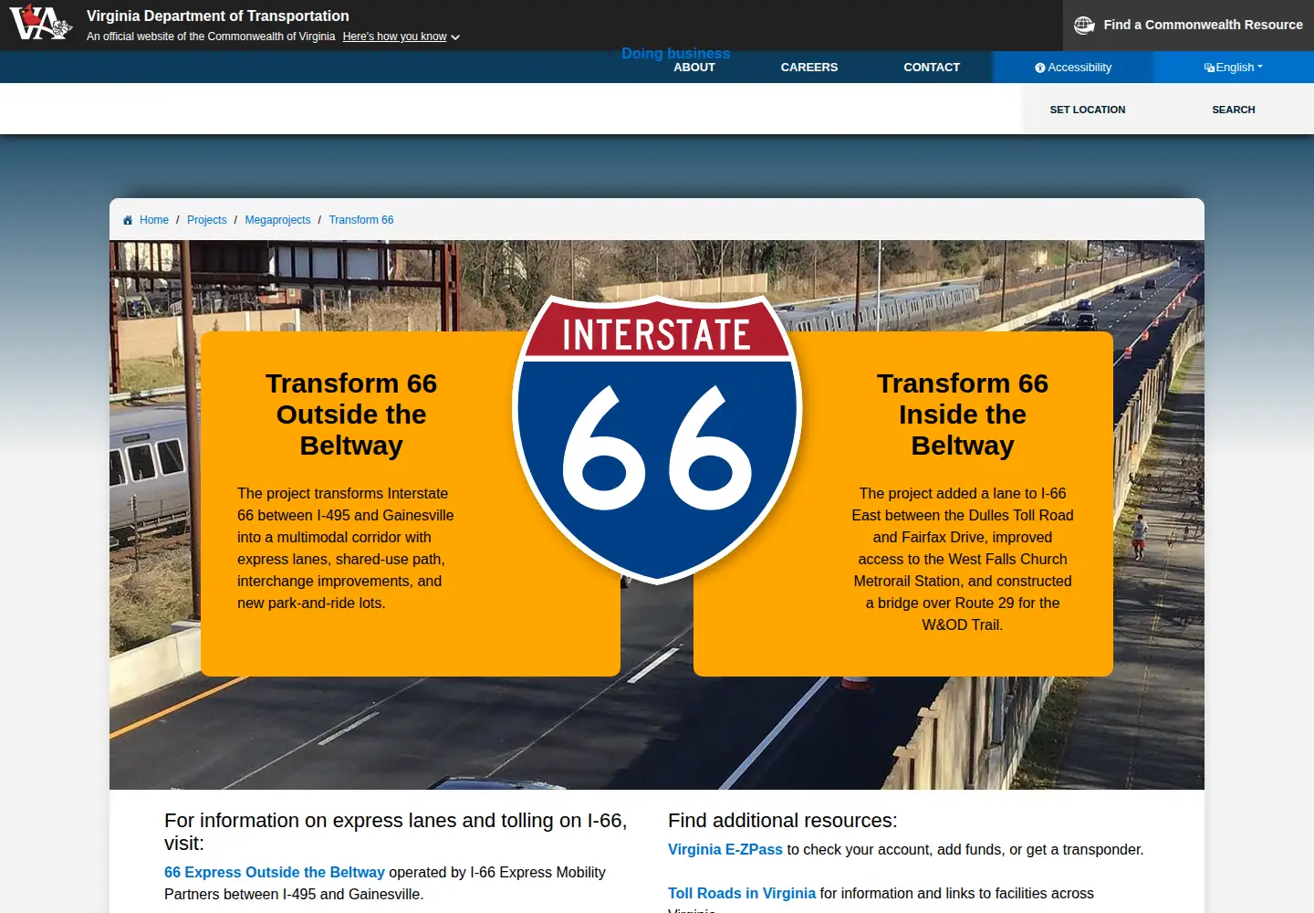Image resolution: width=1314 pixels, height=913 pixels.
Task: Open Transform 66 Outside the Beltway card
Action: pos(411,504)
